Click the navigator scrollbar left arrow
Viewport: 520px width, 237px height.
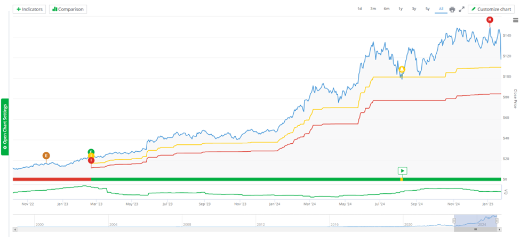point(15,229)
